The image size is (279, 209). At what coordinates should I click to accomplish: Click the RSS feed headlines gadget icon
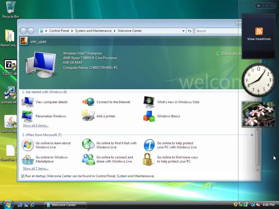tap(259, 31)
